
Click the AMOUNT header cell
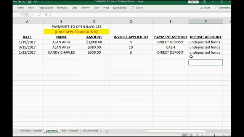coord(94,37)
